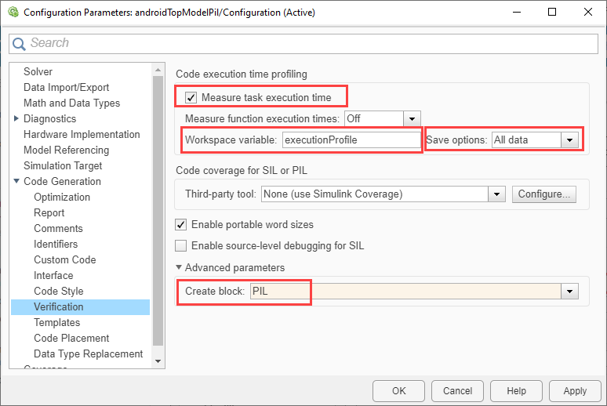Click the category list scrollbar down arrow
Viewport: 607px width, 406px height.
pos(158,361)
